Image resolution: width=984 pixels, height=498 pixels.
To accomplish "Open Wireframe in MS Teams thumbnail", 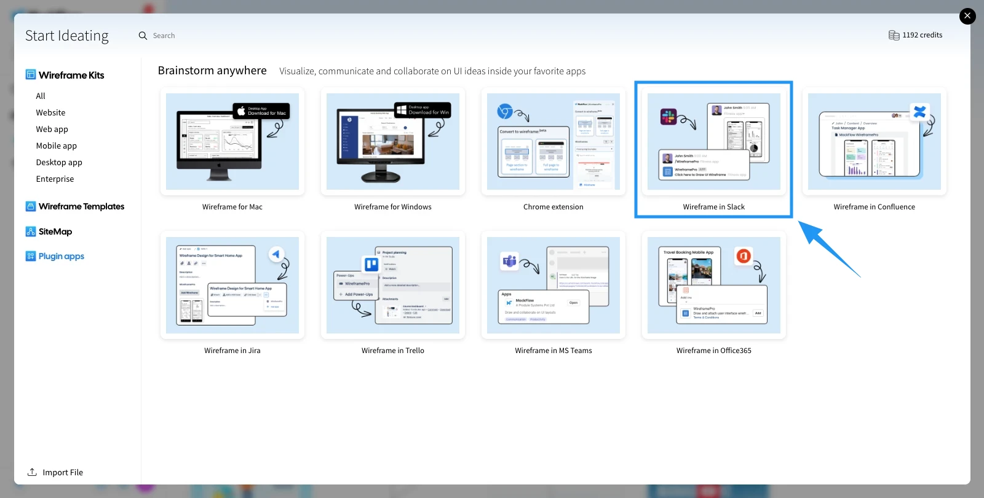I will point(553,285).
